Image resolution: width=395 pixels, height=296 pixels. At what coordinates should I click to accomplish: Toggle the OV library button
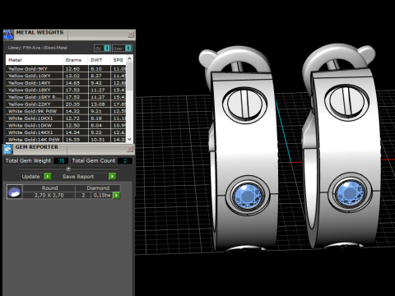coord(102,49)
